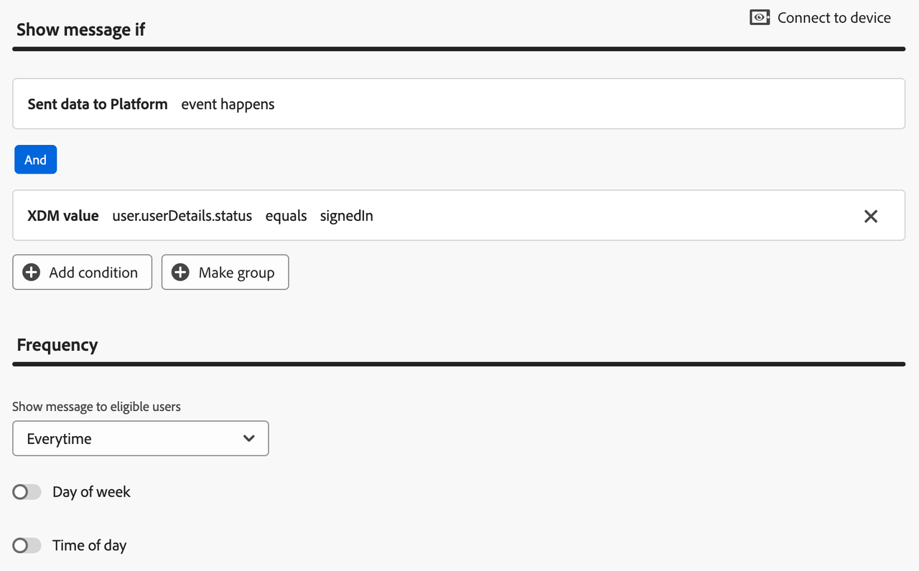The image size is (919, 571).
Task: Enable the Day of week toggle
Action: [27, 491]
